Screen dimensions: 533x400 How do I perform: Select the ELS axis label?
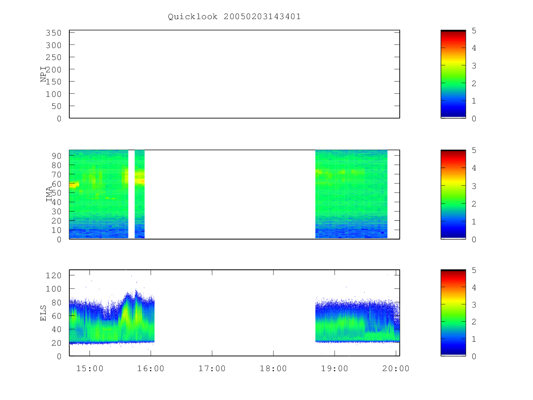pyautogui.click(x=44, y=313)
